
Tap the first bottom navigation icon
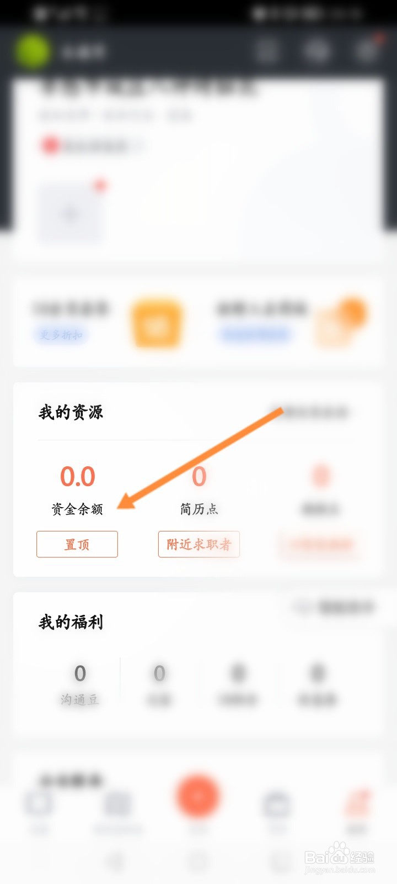[39, 804]
